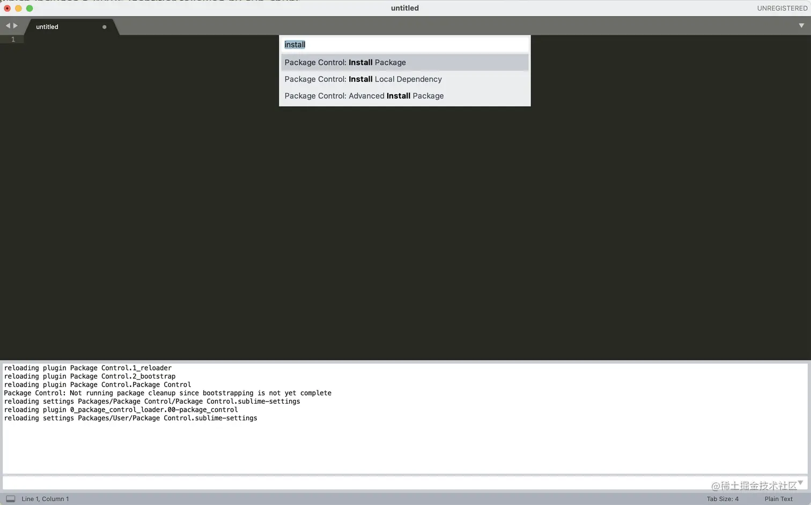811x505 pixels.
Task: Click Line 1, Column 1 status text
Action: [45, 499]
